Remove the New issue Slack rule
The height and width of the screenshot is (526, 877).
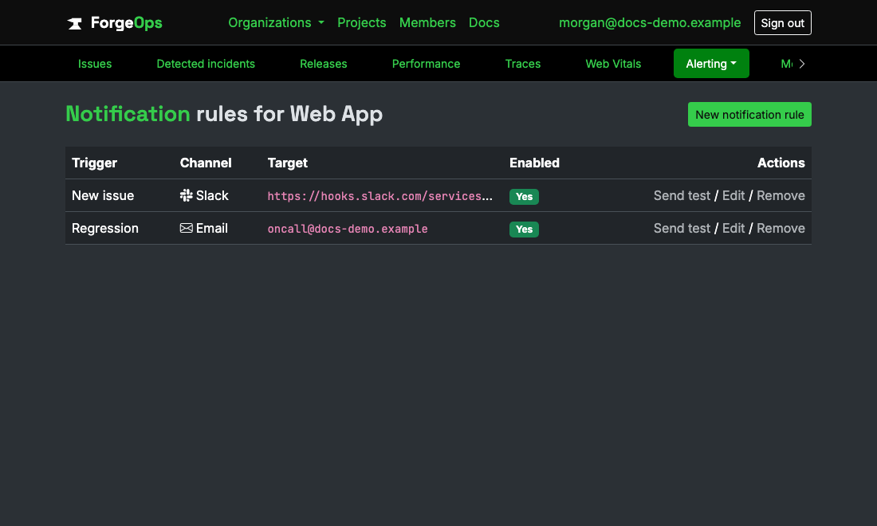click(x=781, y=195)
